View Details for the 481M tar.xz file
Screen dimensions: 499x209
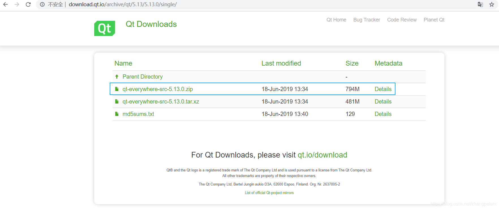[383, 102]
